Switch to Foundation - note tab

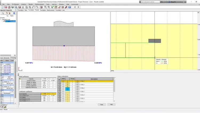tap(60, 10)
